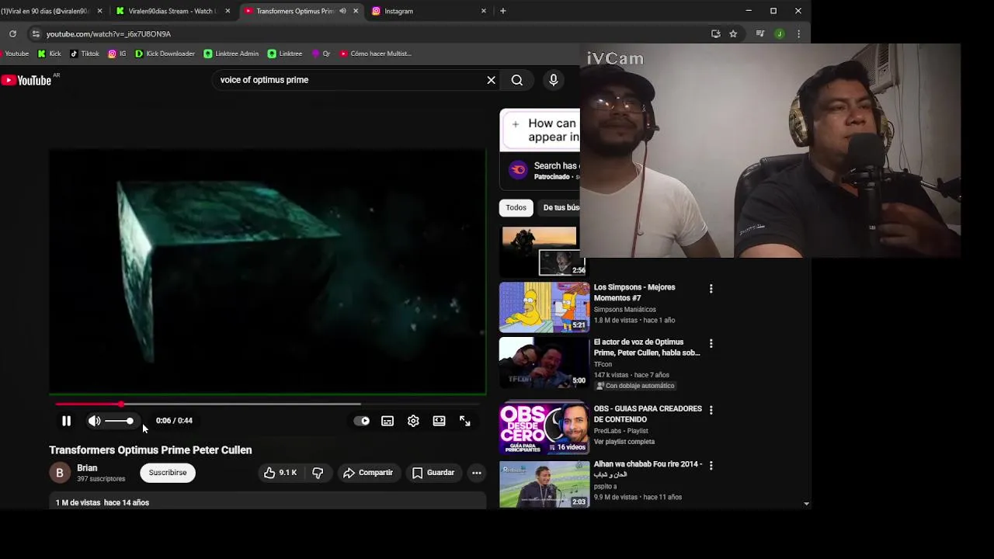The height and width of the screenshot is (559, 994).
Task: Close the Instagram tab
Action: coord(484,11)
